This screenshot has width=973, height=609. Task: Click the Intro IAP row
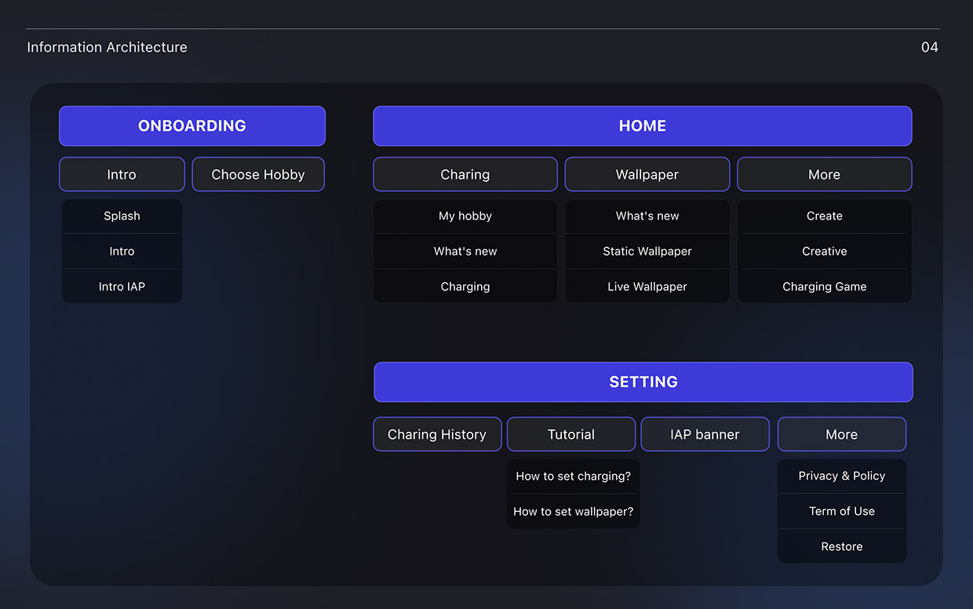pos(122,287)
